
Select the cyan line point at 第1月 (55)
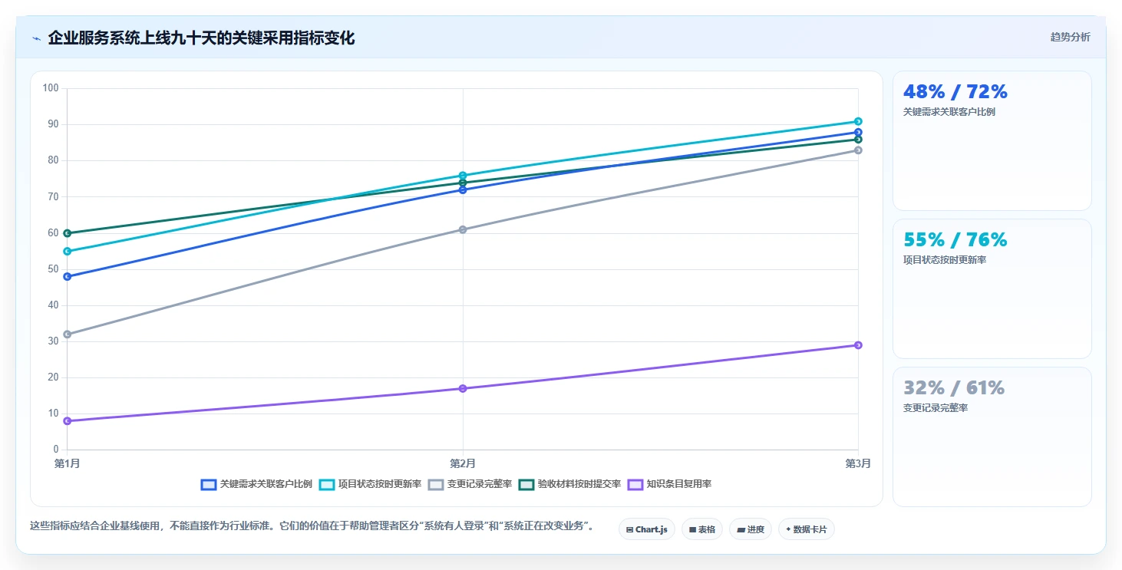[x=68, y=251]
